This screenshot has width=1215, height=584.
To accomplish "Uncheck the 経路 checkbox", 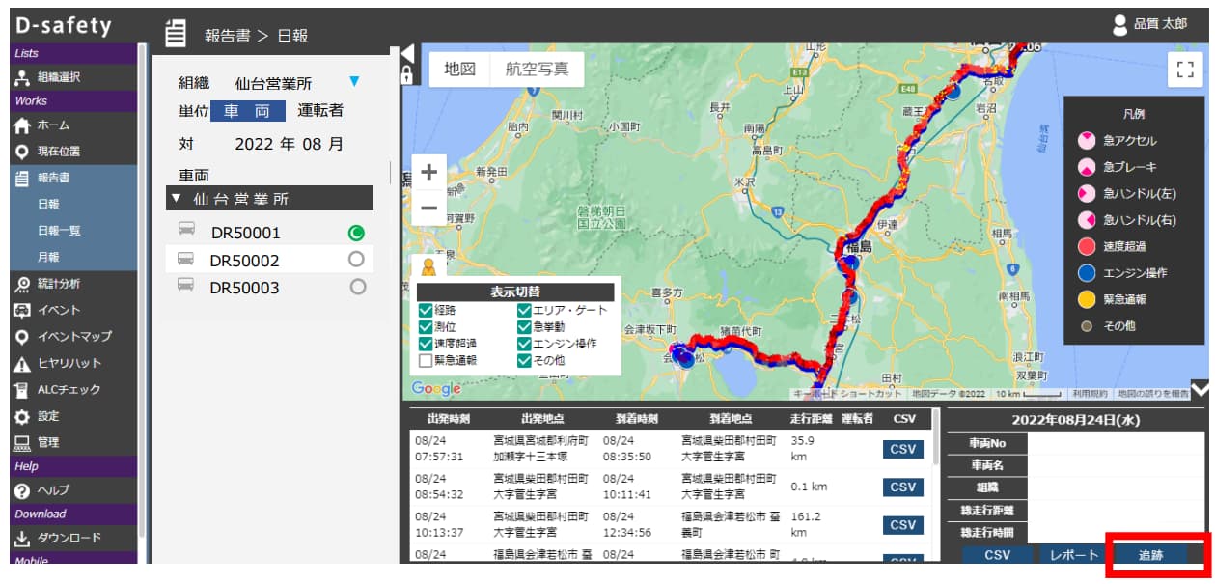I will (x=425, y=311).
